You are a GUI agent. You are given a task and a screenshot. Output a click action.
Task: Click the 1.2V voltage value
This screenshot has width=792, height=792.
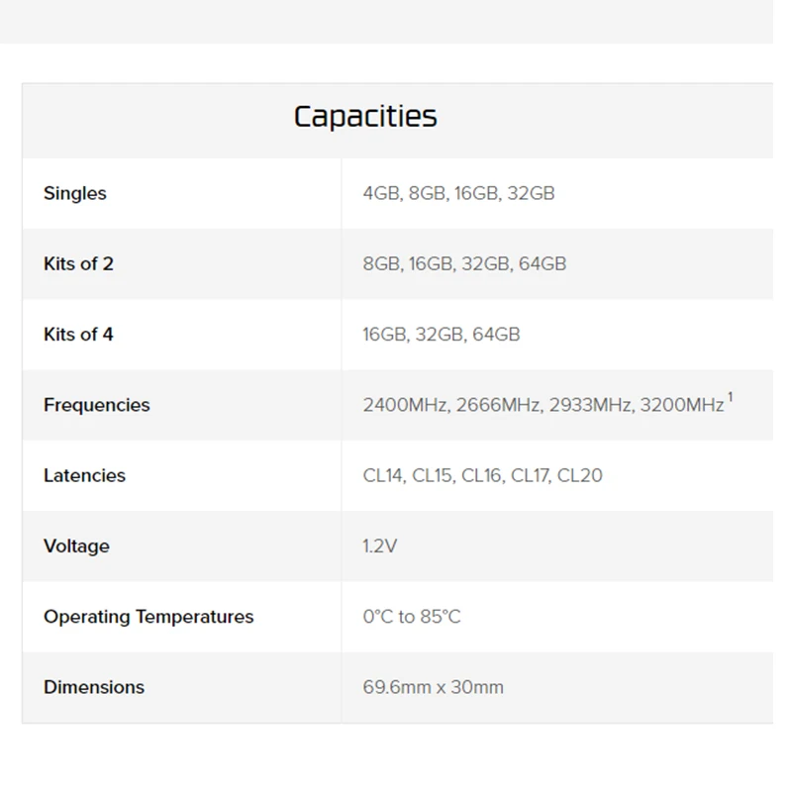[380, 545]
